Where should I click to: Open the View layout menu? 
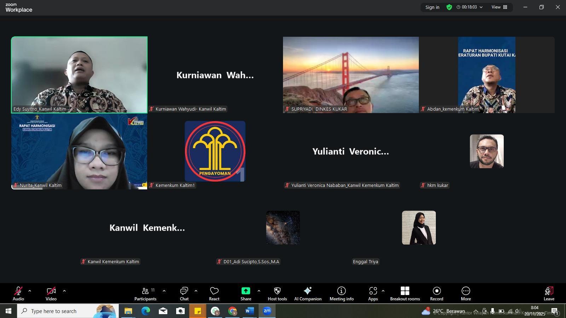tap(499, 7)
